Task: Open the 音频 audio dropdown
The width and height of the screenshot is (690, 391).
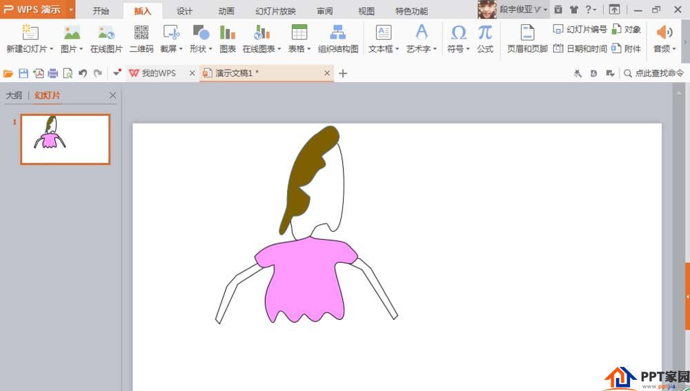Action: click(x=664, y=49)
